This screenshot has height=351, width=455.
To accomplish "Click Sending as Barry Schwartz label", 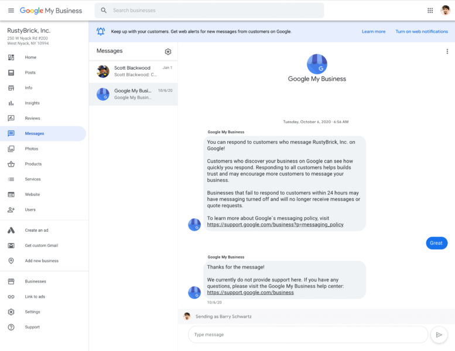I will (x=224, y=316).
